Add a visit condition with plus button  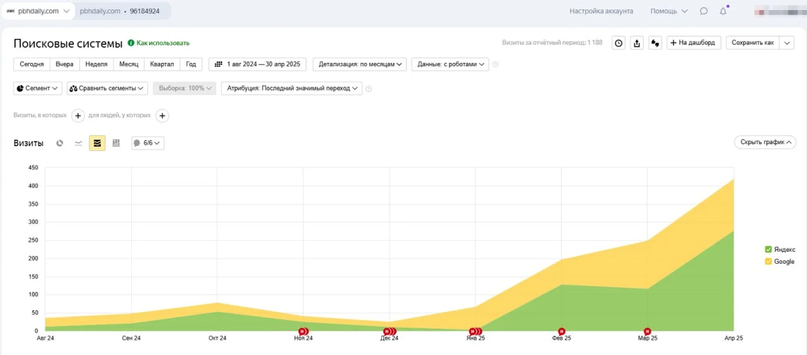78,115
